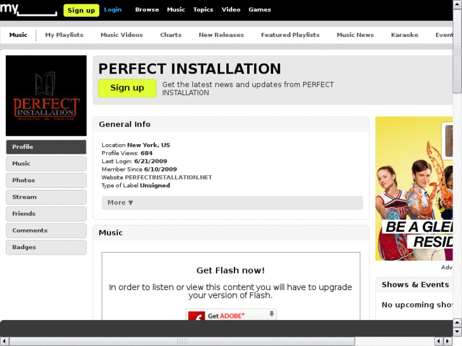Open Stream in the sidebar
The height and width of the screenshot is (346, 462).
click(x=46, y=197)
